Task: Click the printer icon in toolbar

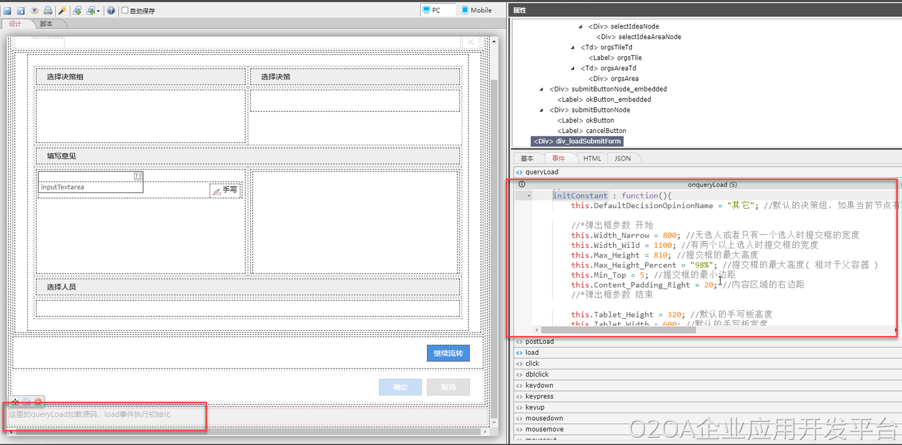Action: click(x=48, y=11)
